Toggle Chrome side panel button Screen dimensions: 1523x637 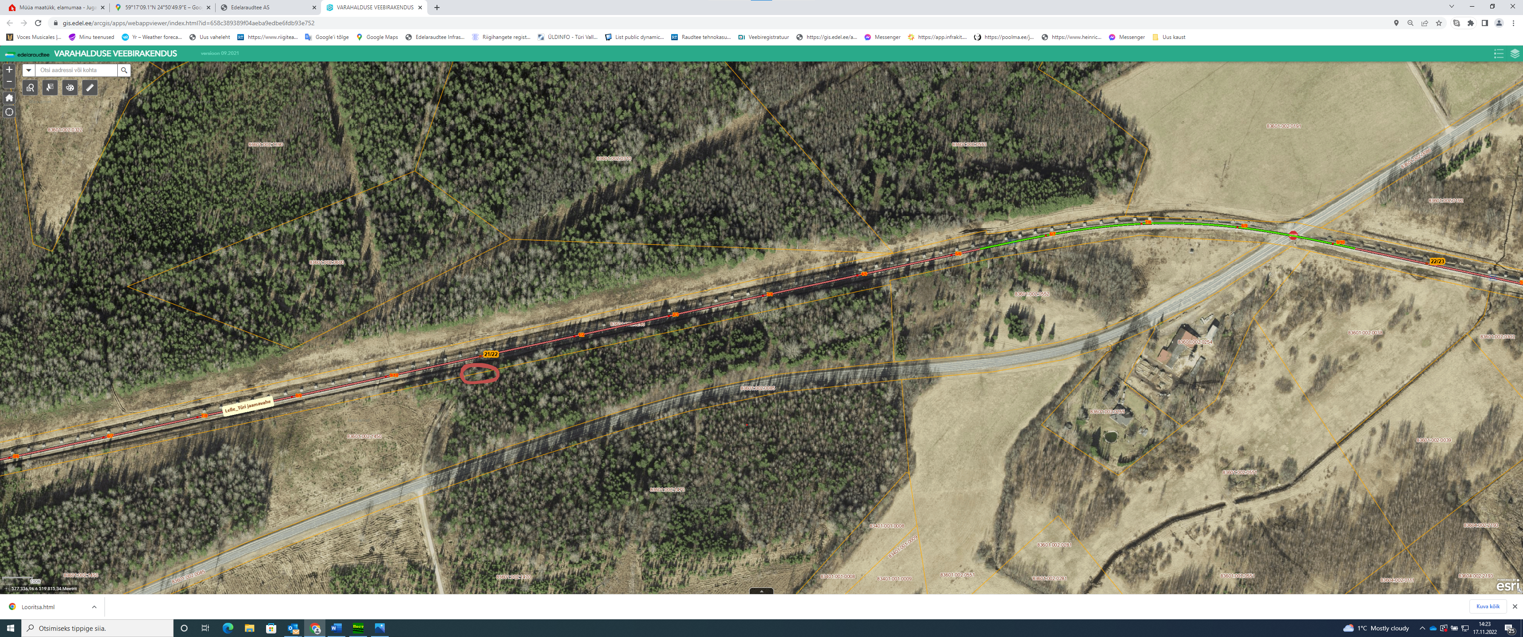[1484, 23]
